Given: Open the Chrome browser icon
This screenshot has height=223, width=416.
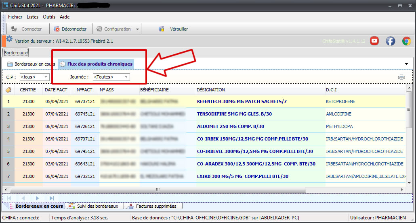Looking at the screenshot, I should [x=406, y=41].
